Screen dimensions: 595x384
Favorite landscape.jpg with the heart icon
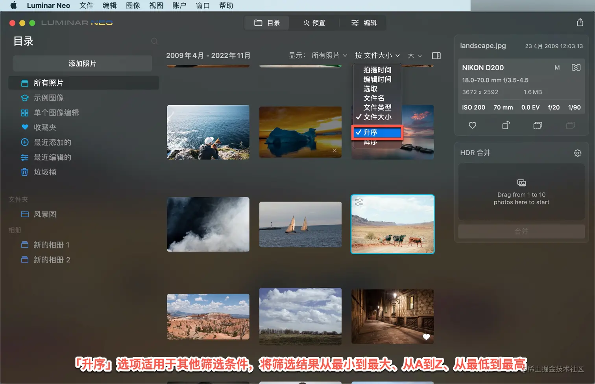[473, 125]
